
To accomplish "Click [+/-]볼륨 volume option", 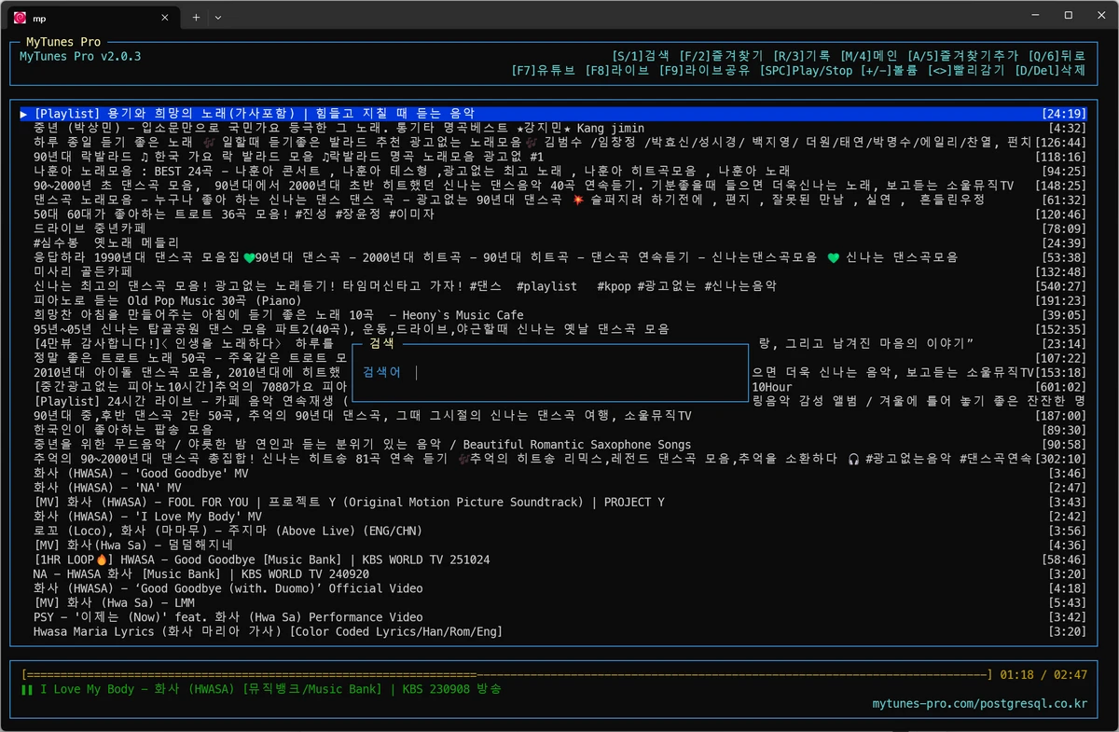I will point(890,70).
